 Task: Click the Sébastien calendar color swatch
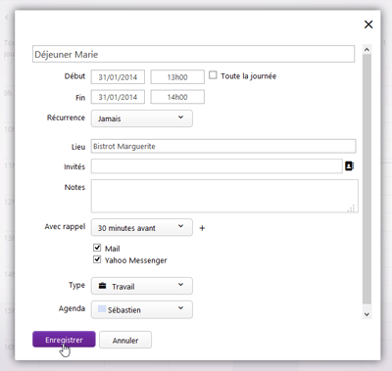click(x=102, y=308)
